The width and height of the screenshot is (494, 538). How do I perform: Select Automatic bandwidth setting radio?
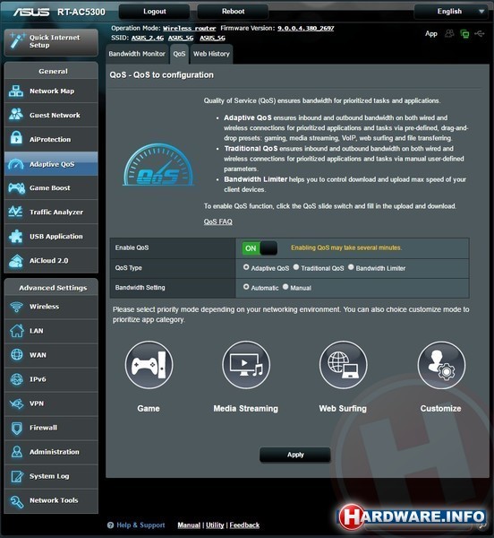[x=246, y=287]
